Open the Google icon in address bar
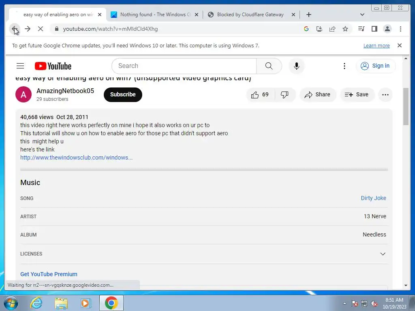The width and height of the screenshot is (415, 311). point(306,29)
